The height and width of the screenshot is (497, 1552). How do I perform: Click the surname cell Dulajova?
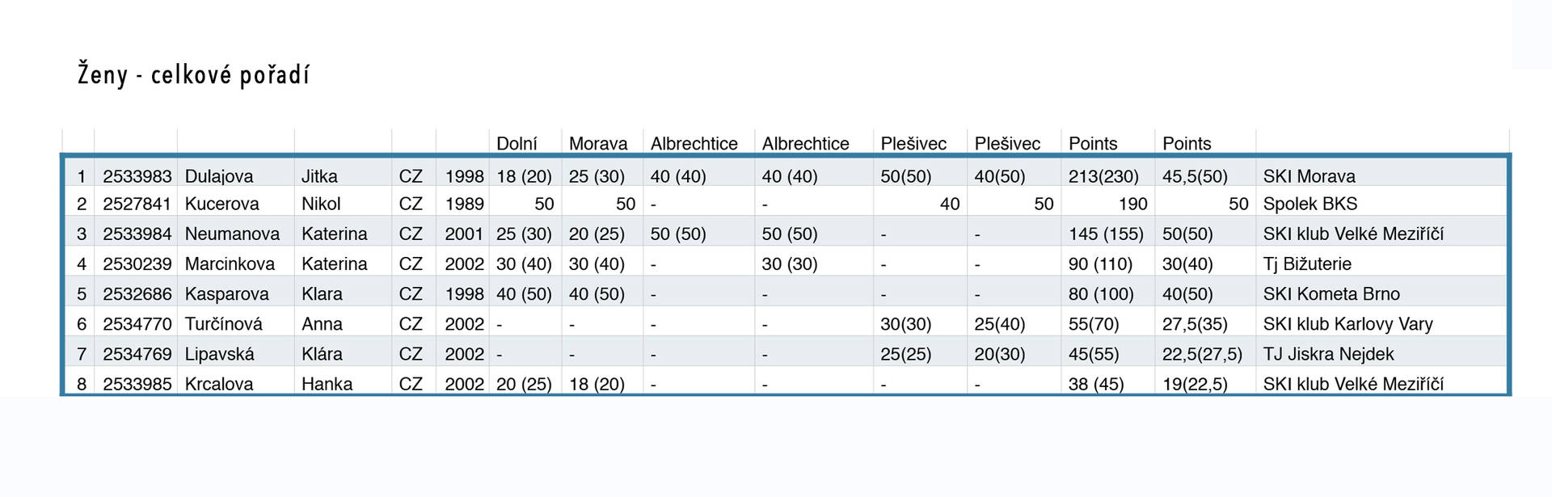(219, 176)
